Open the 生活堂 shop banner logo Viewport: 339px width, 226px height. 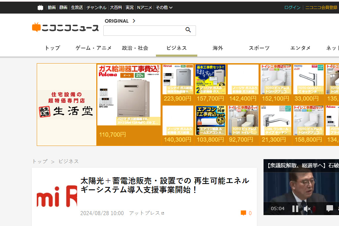[67, 105]
